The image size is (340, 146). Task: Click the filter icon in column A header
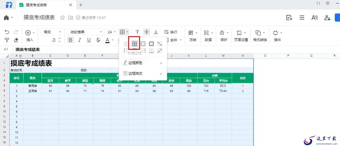click(x=20, y=56)
